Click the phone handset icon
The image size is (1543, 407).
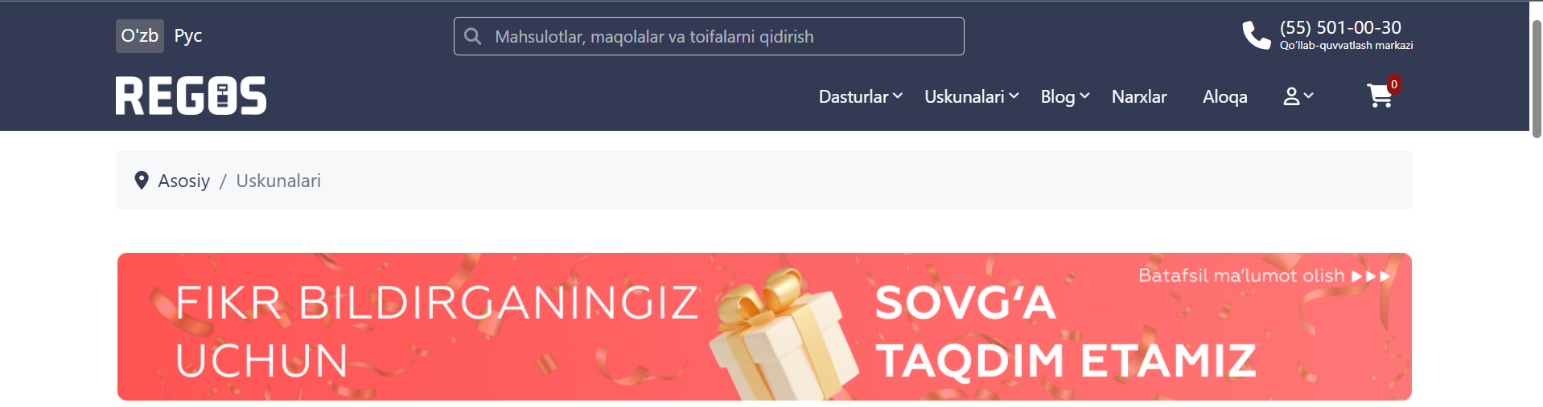pos(1256,35)
